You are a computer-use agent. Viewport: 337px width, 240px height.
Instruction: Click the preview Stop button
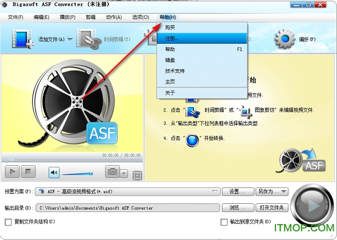[x=28, y=172]
